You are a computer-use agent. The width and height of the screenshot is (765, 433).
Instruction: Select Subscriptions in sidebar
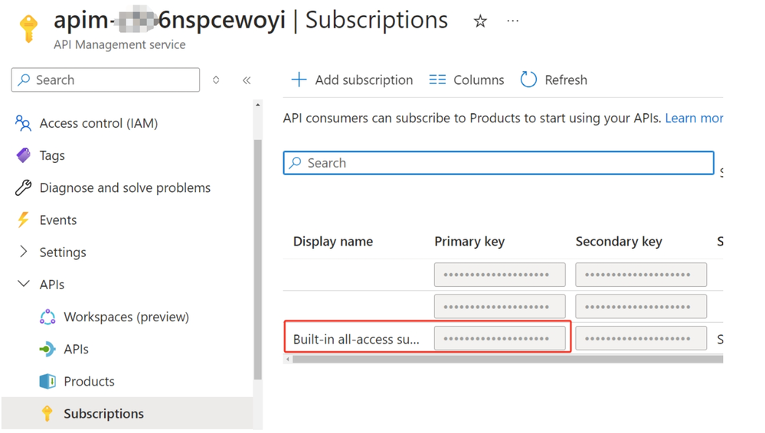pos(104,414)
